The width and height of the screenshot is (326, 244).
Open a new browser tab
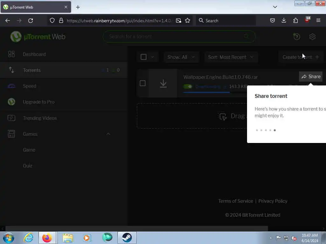(x=78, y=7)
